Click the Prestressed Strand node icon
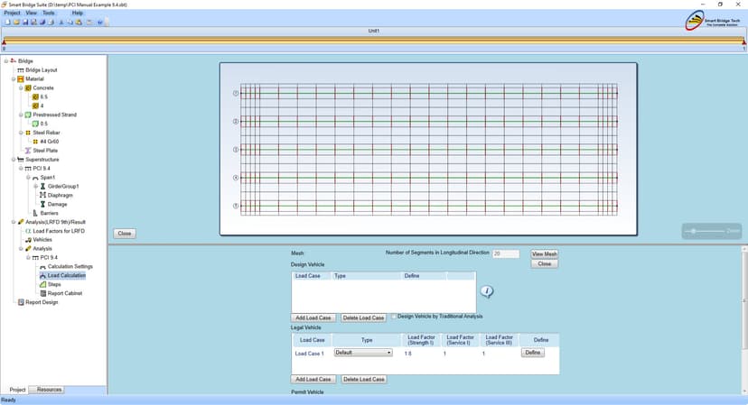The width and height of the screenshot is (748, 405). pos(28,115)
